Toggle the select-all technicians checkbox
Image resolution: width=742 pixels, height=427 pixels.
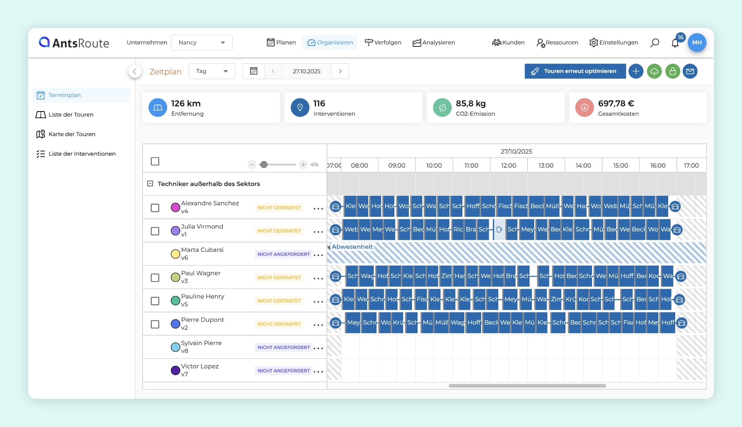pyautogui.click(x=155, y=161)
